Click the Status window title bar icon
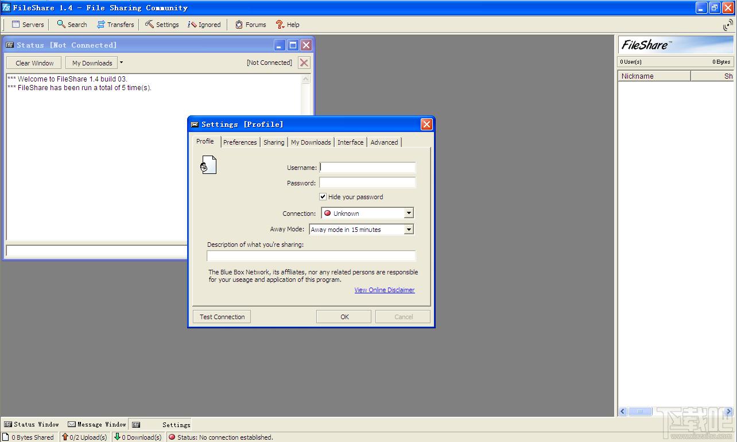Screen dimensions: 737x442 10,45
